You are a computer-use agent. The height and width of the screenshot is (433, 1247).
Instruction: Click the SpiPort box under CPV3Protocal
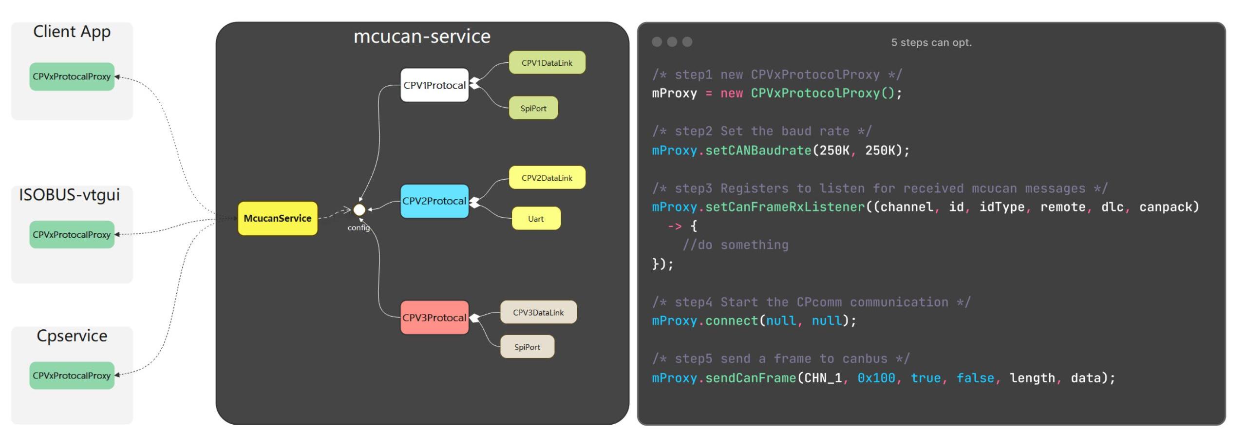tap(527, 347)
